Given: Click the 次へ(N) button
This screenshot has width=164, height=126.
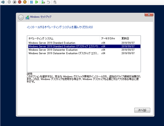Looking at the screenshot, I should tap(142, 110).
